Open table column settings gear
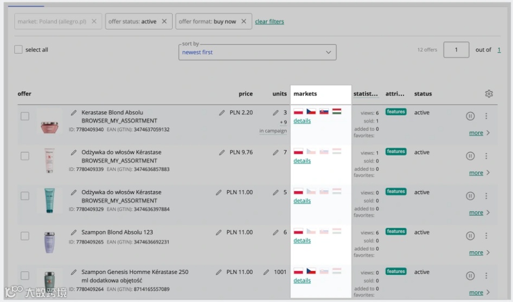Screen dimensions: 513x302 489,94
